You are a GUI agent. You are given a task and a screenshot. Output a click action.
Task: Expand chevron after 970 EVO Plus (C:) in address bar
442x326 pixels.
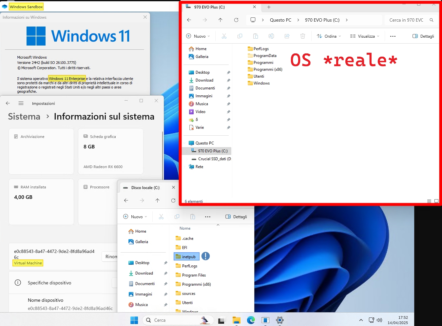(x=347, y=20)
